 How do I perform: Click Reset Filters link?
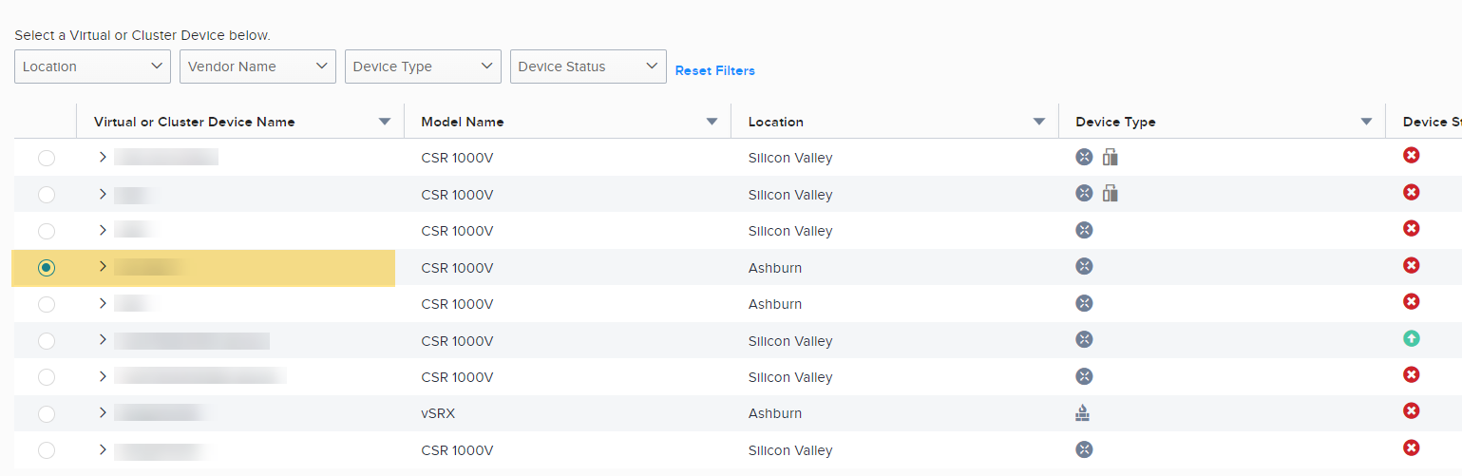714,70
